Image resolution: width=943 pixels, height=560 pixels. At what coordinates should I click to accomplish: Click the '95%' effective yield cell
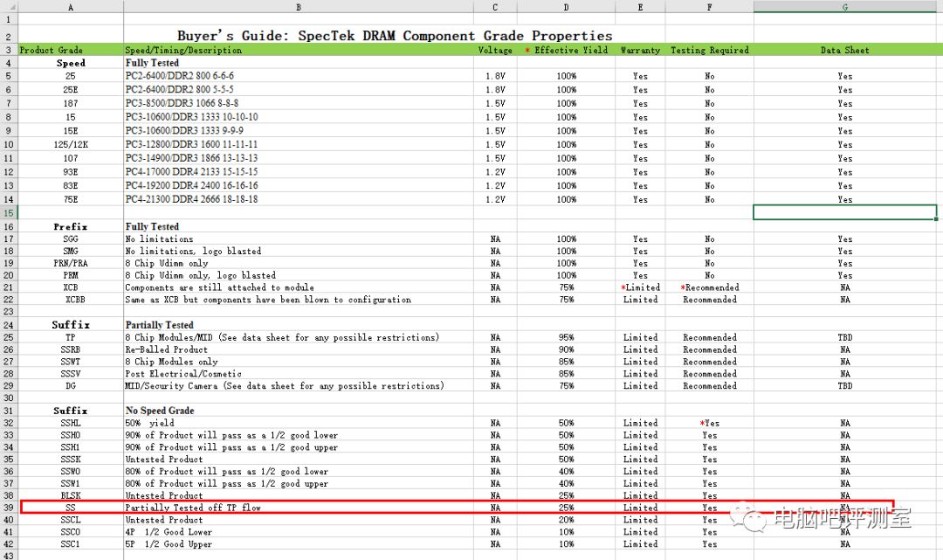pyautogui.click(x=566, y=337)
